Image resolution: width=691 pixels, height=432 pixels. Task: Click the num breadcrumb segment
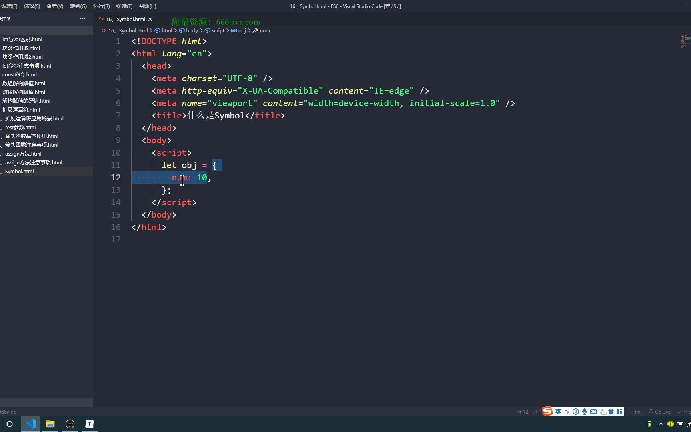261,30
